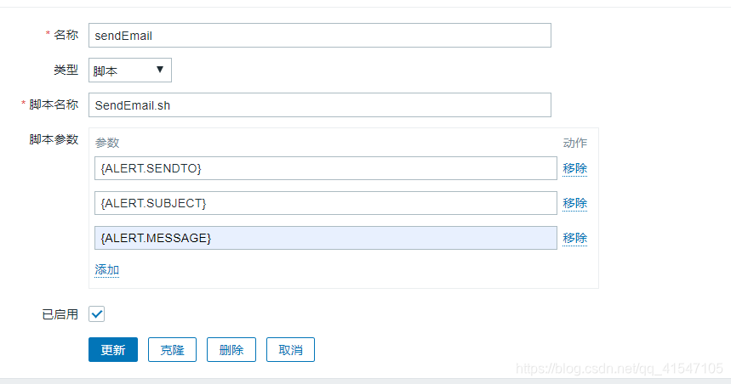Image resolution: width=731 pixels, height=384 pixels.
Task: Click the 参数 column header
Action: (107, 143)
